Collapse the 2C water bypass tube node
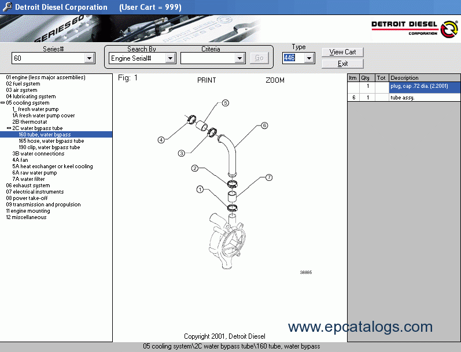Image resolution: width=461 pixels, height=352 pixels. pos(9,128)
